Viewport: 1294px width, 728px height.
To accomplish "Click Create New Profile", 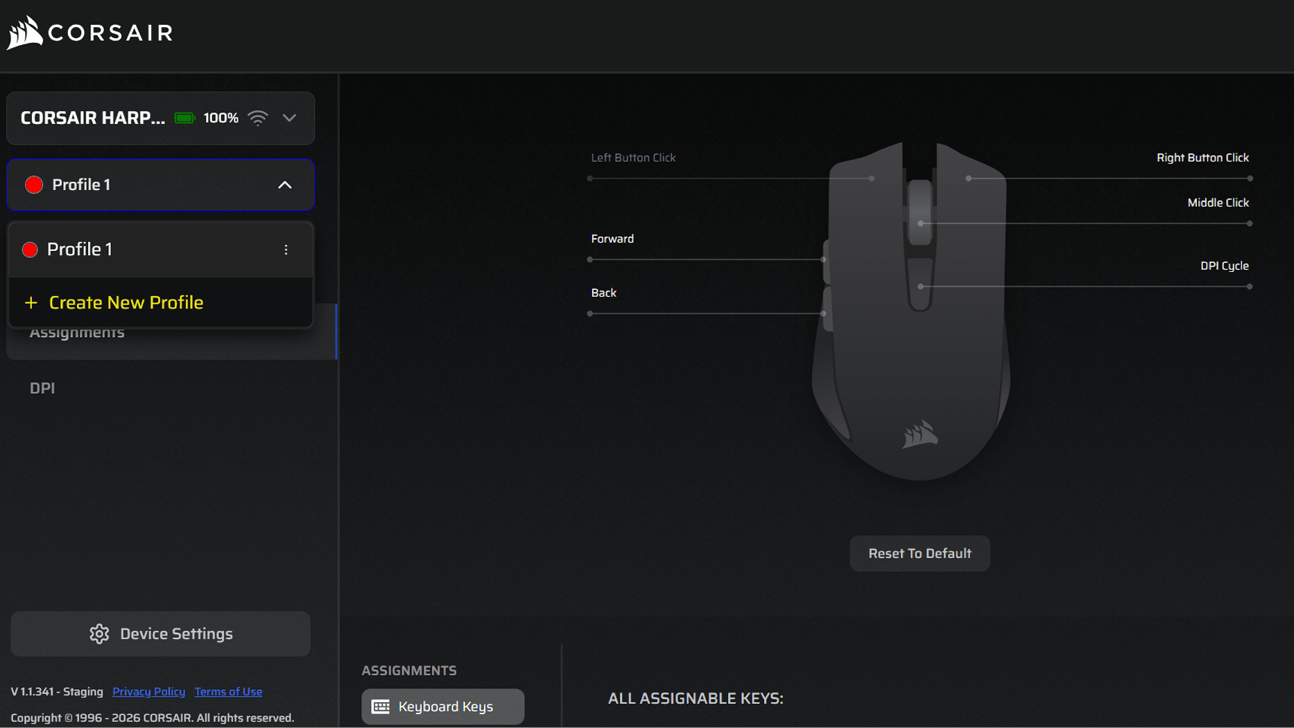I will pos(160,302).
